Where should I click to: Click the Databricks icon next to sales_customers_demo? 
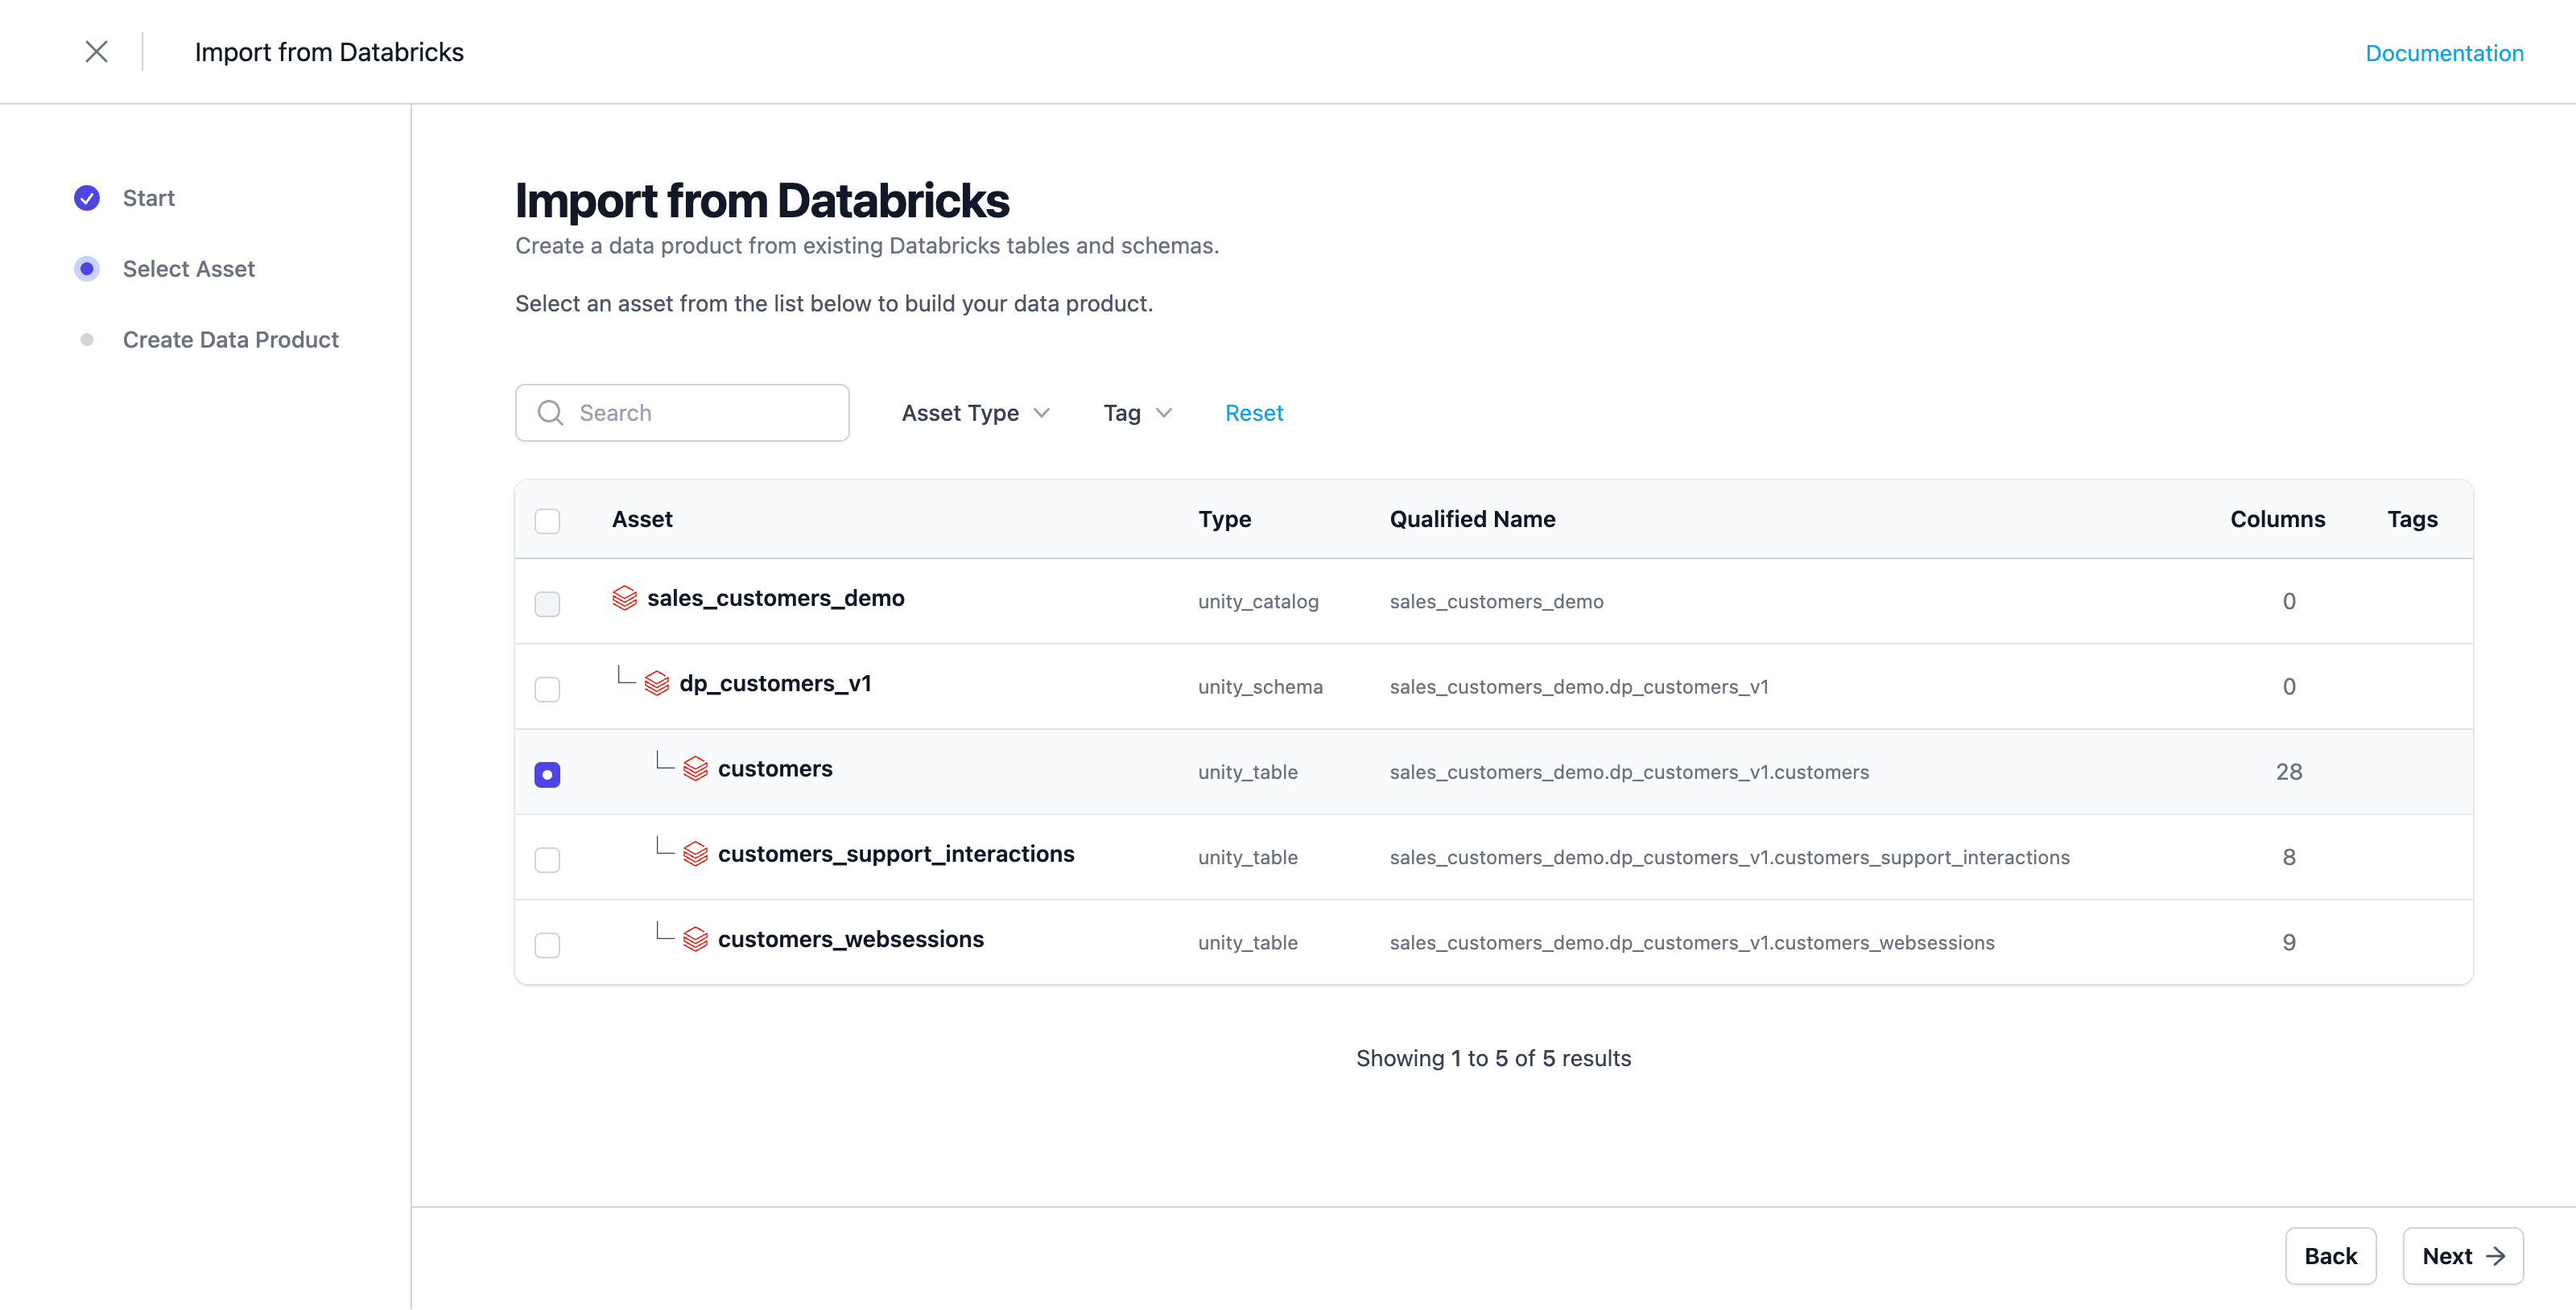click(x=624, y=599)
